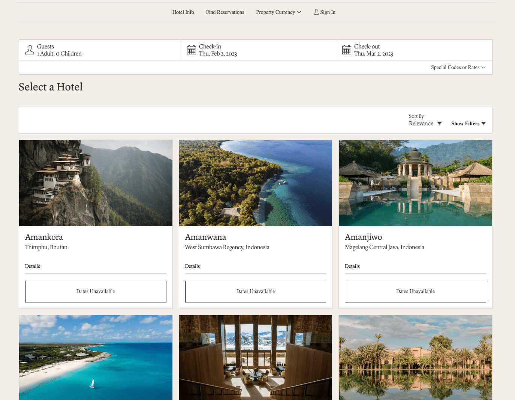Click the Guests person icon

click(x=30, y=50)
